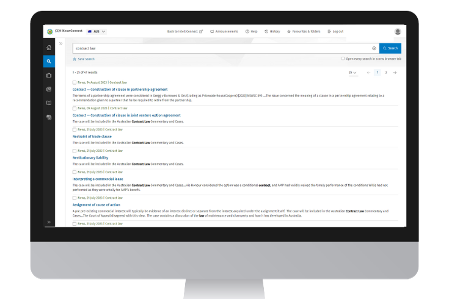Go to page 2 of results

(x=385, y=73)
